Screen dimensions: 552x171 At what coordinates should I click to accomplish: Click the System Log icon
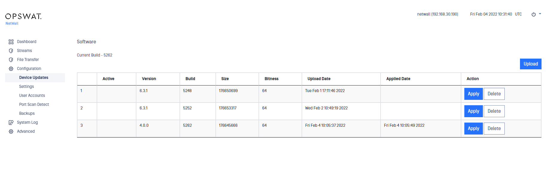[11, 123]
